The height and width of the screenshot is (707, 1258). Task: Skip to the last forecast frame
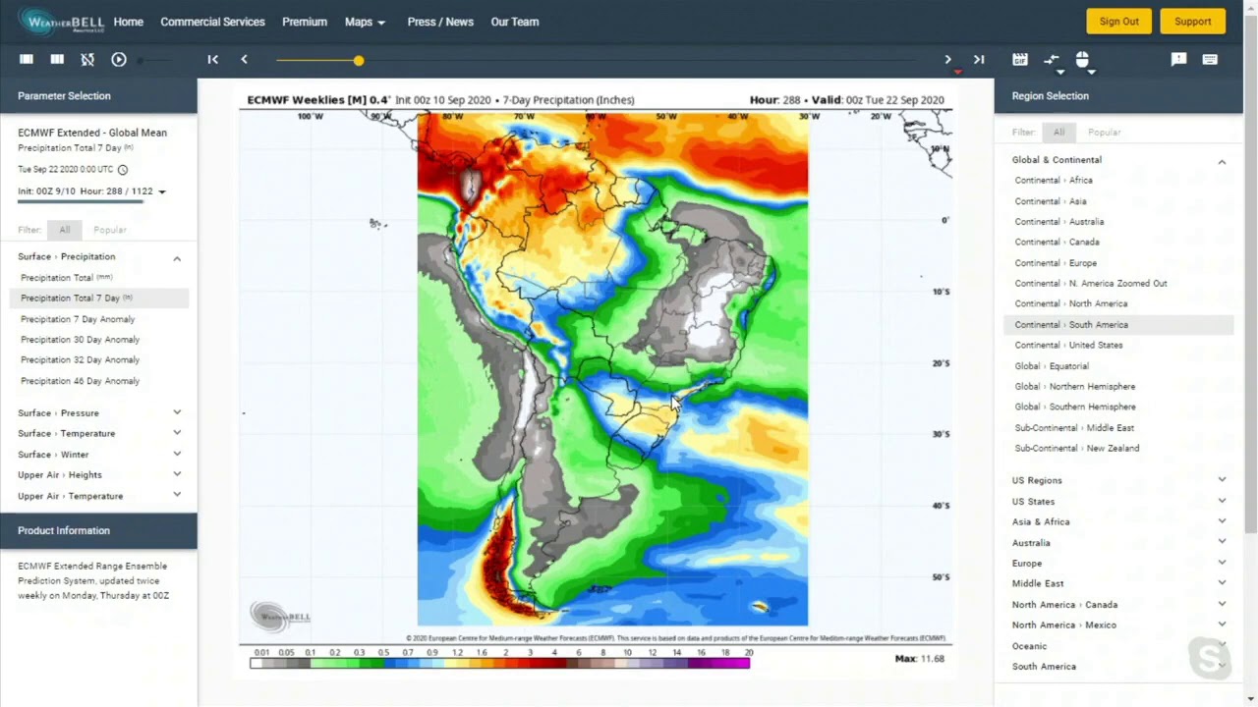979,60
